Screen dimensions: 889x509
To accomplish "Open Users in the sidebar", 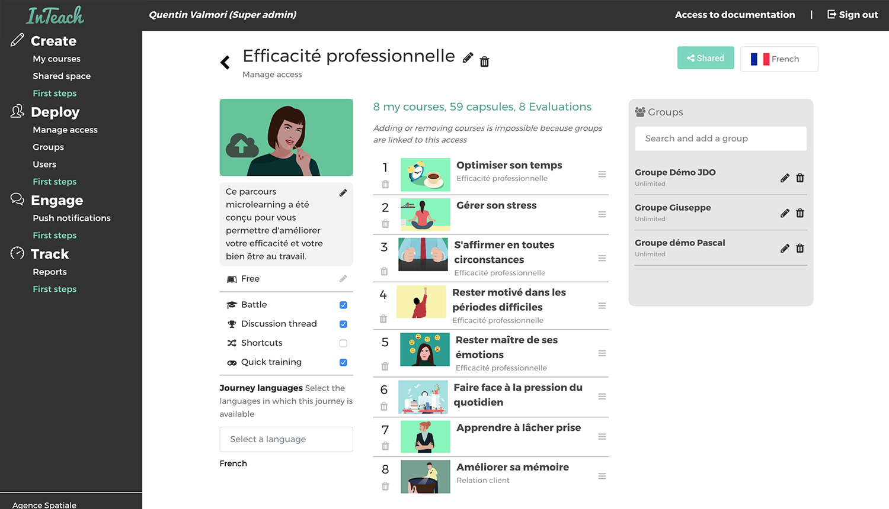I will point(44,164).
